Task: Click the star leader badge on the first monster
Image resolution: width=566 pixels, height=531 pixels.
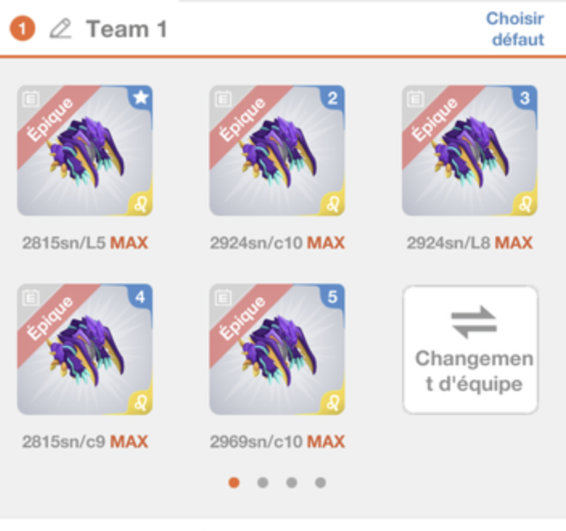Action: pyautogui.click(x=141, y=98)
